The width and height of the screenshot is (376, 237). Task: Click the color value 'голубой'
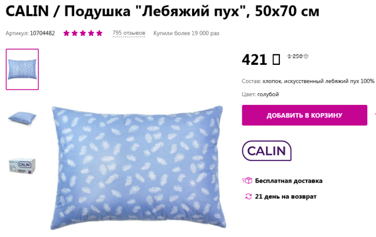(x=268, y=94)
